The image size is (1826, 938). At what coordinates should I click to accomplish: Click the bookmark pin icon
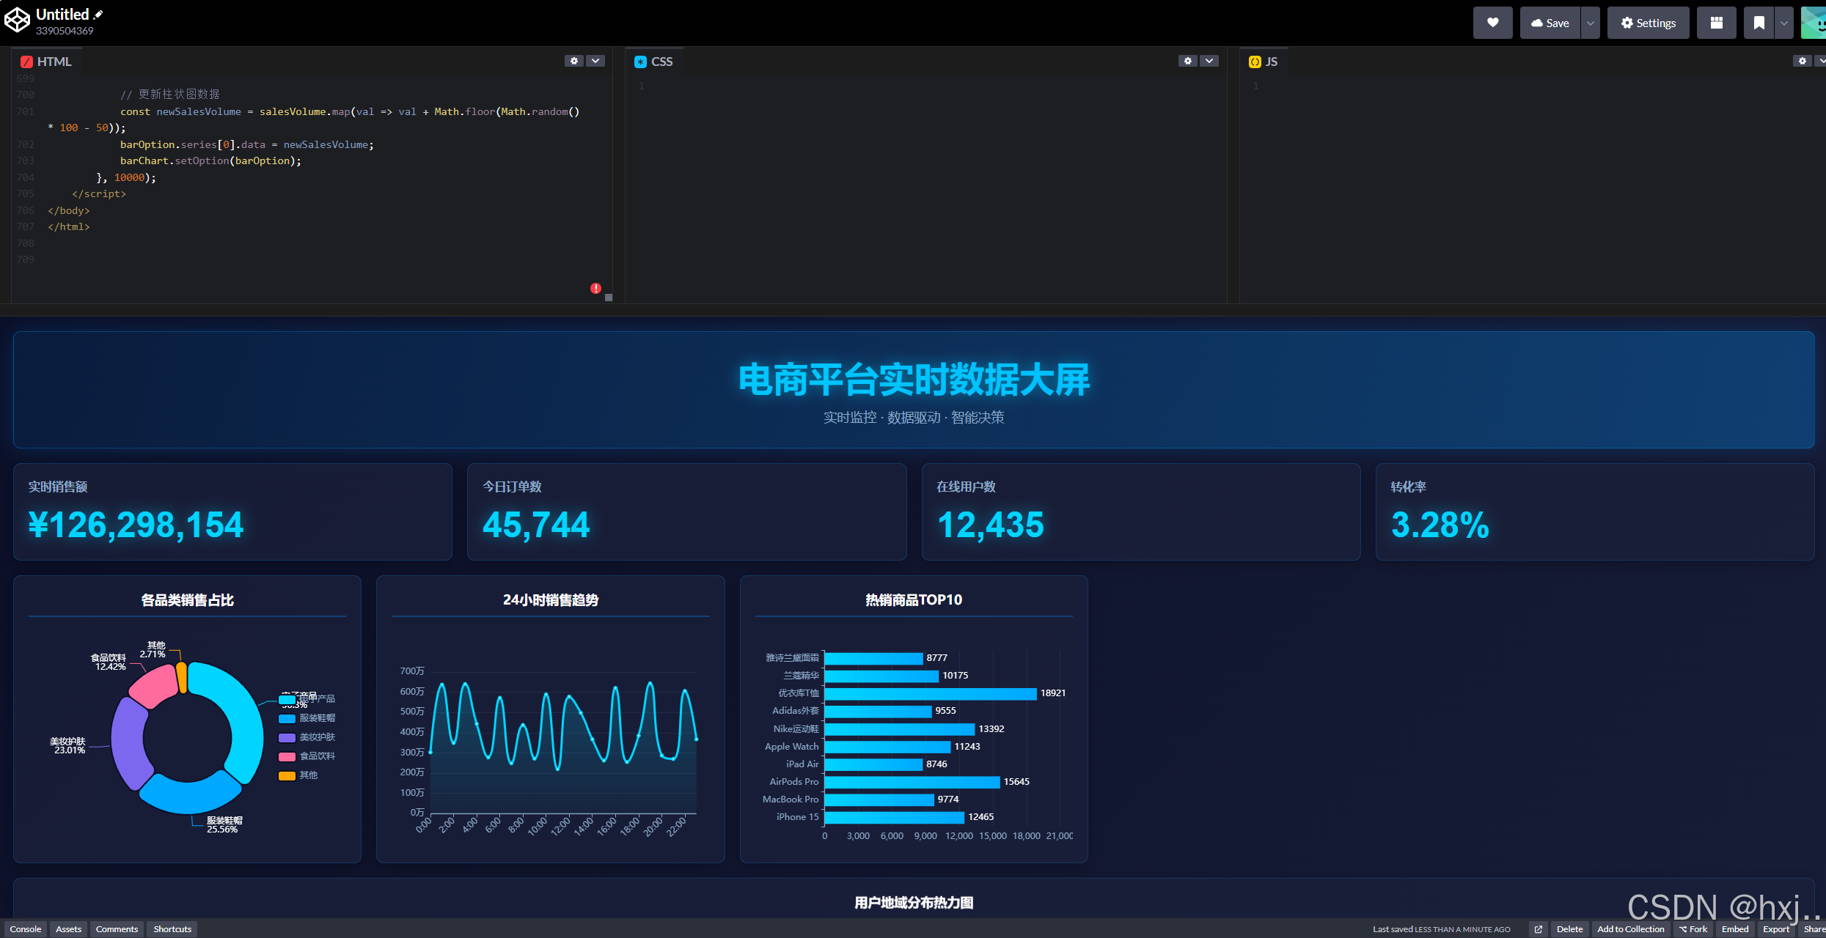click(1759, 23)
